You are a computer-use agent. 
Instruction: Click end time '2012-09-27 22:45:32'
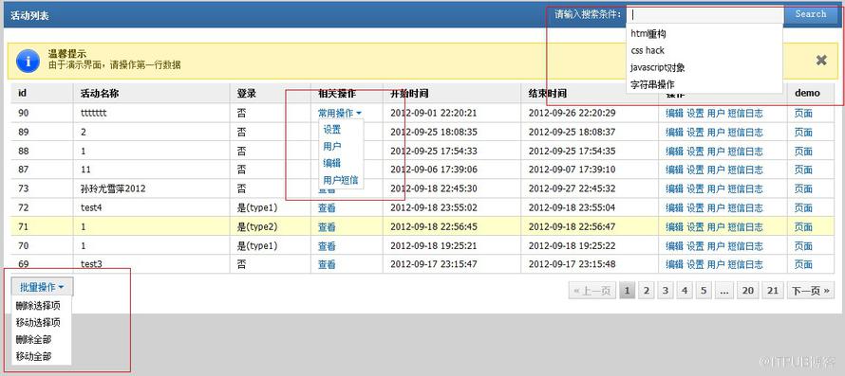(572, 188)
